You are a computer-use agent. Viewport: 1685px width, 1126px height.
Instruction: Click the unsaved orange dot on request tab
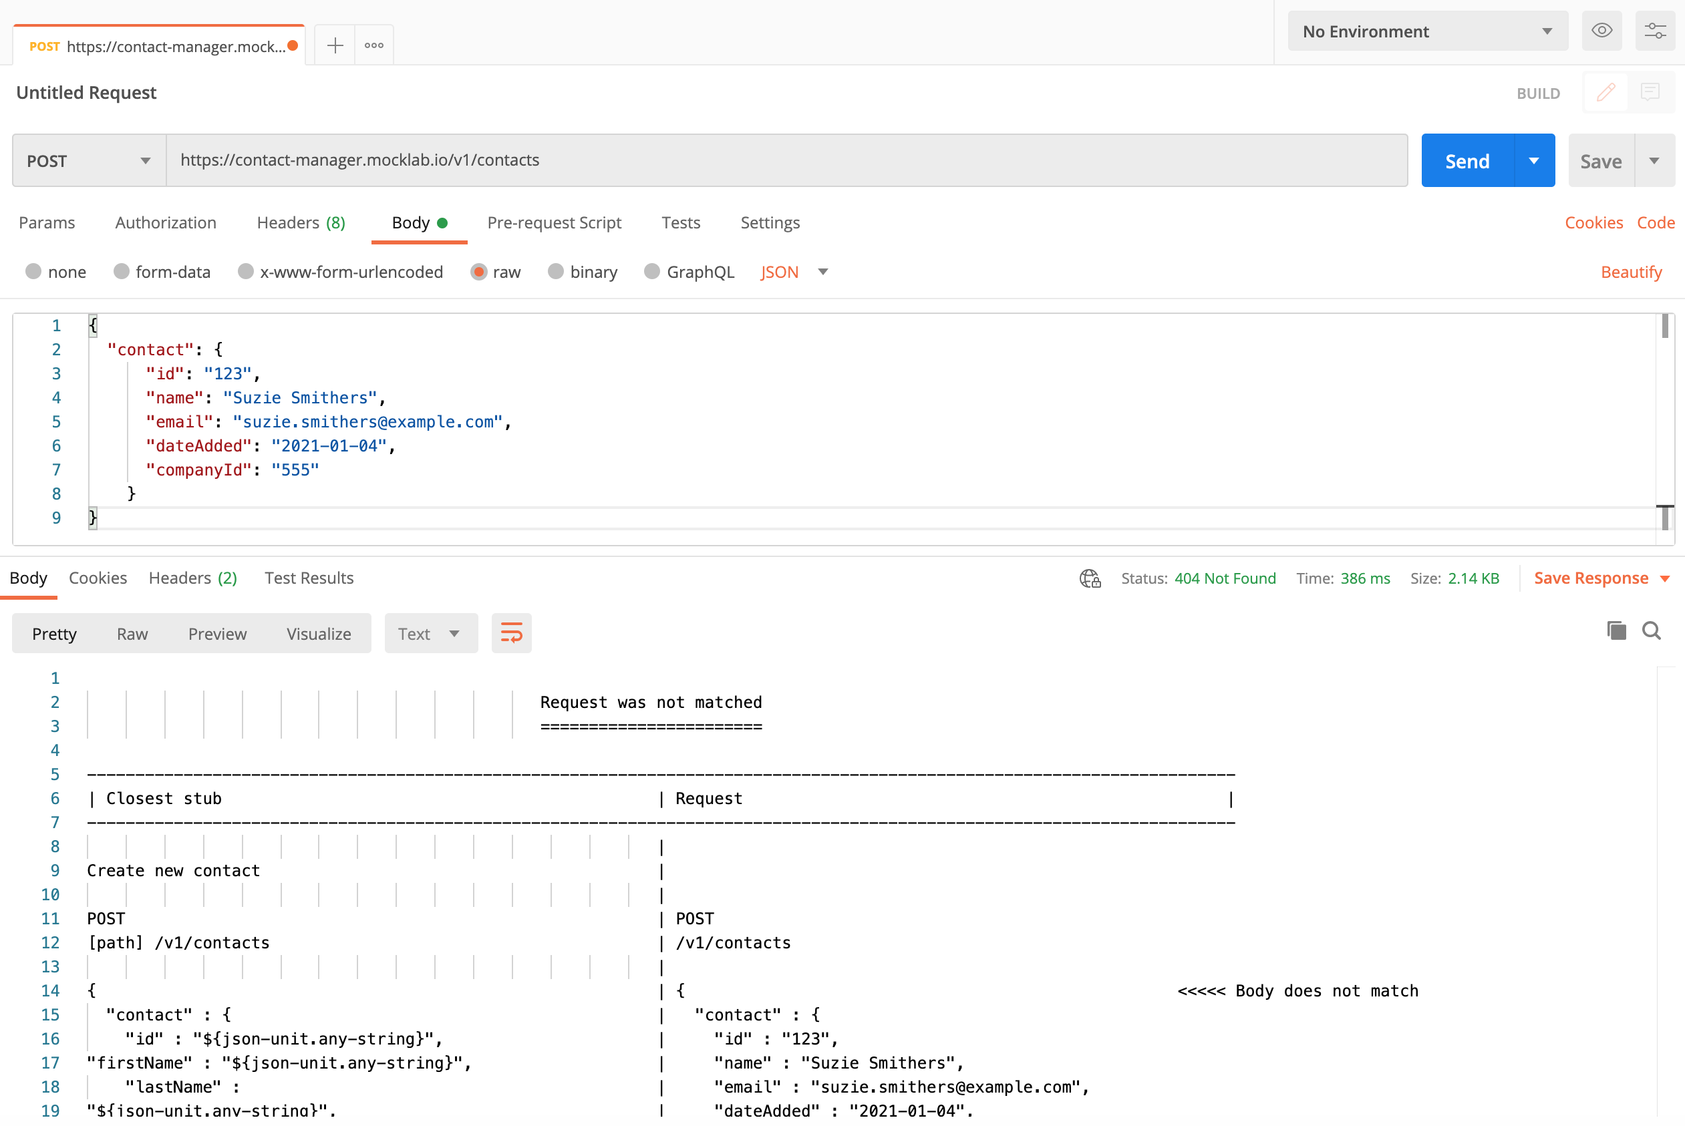pos(293,46)
